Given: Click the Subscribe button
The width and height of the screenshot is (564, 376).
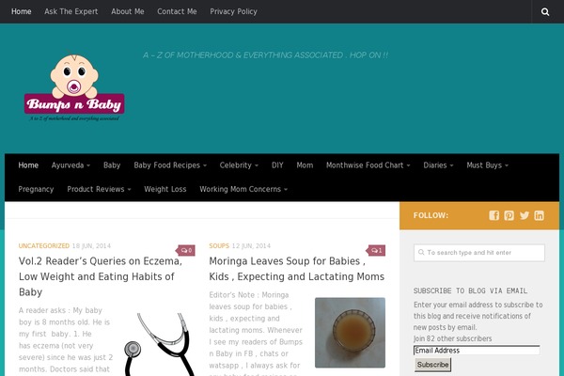Looking at the screenshot, I should pos(432,365).
